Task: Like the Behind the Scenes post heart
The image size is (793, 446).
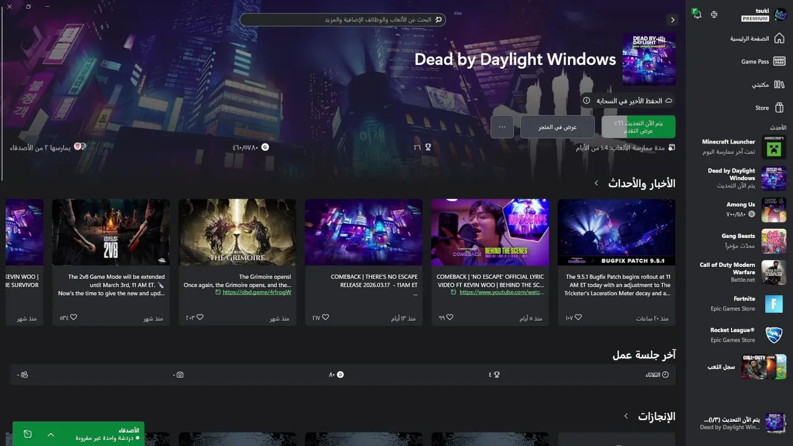Action: [450, 317]
